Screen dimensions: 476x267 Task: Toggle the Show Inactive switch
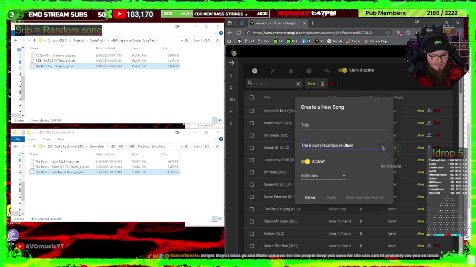[342, 70]
